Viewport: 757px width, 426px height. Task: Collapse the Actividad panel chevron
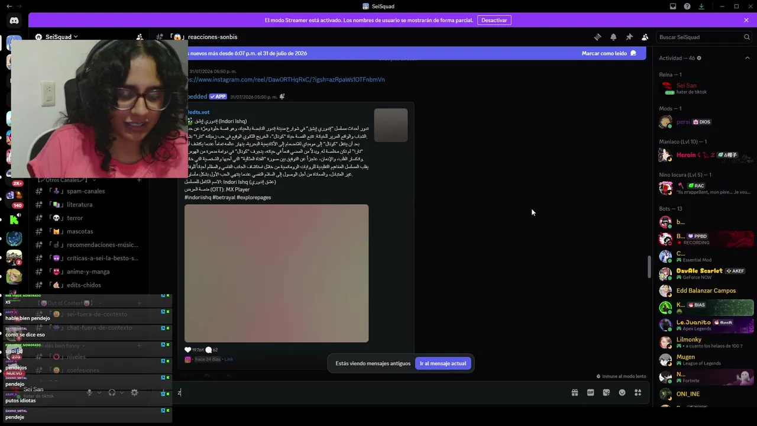pos(747,58)
